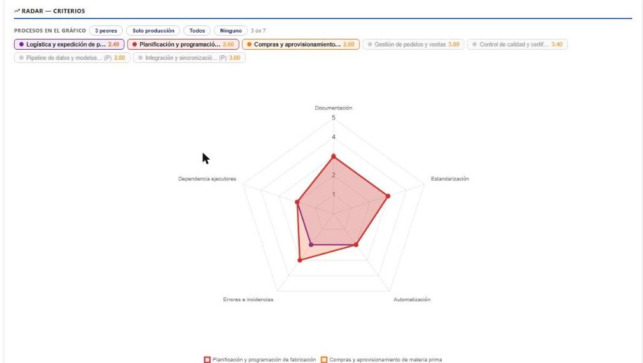Toggle 'Compras y aprovisionamiento...' process chip

pos(300,45)
